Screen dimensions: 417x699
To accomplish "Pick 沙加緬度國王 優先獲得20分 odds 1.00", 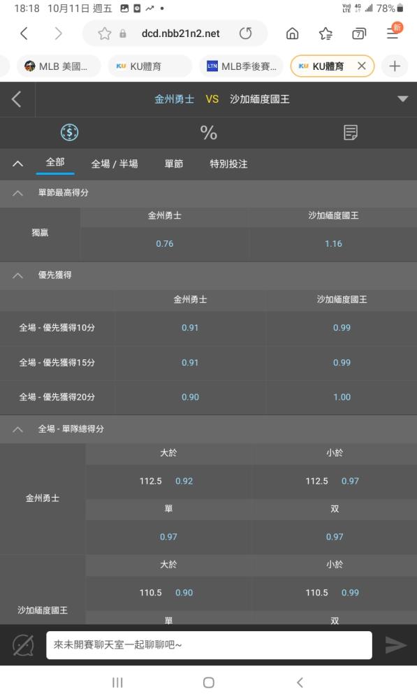I will [x=342, y=397].
